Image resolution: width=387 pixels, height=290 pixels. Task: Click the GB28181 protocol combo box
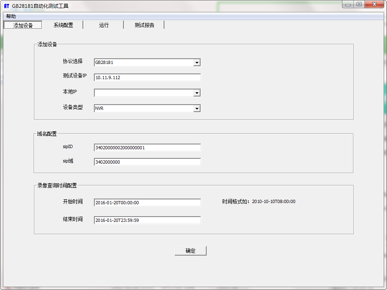pos(147,62)
